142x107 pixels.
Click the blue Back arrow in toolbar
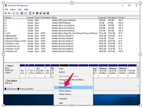point(6,13)
